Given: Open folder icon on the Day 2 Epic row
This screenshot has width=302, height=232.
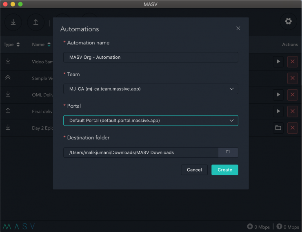Looking at the screenshot, I should pyautogui.click(x=278, y=128).
